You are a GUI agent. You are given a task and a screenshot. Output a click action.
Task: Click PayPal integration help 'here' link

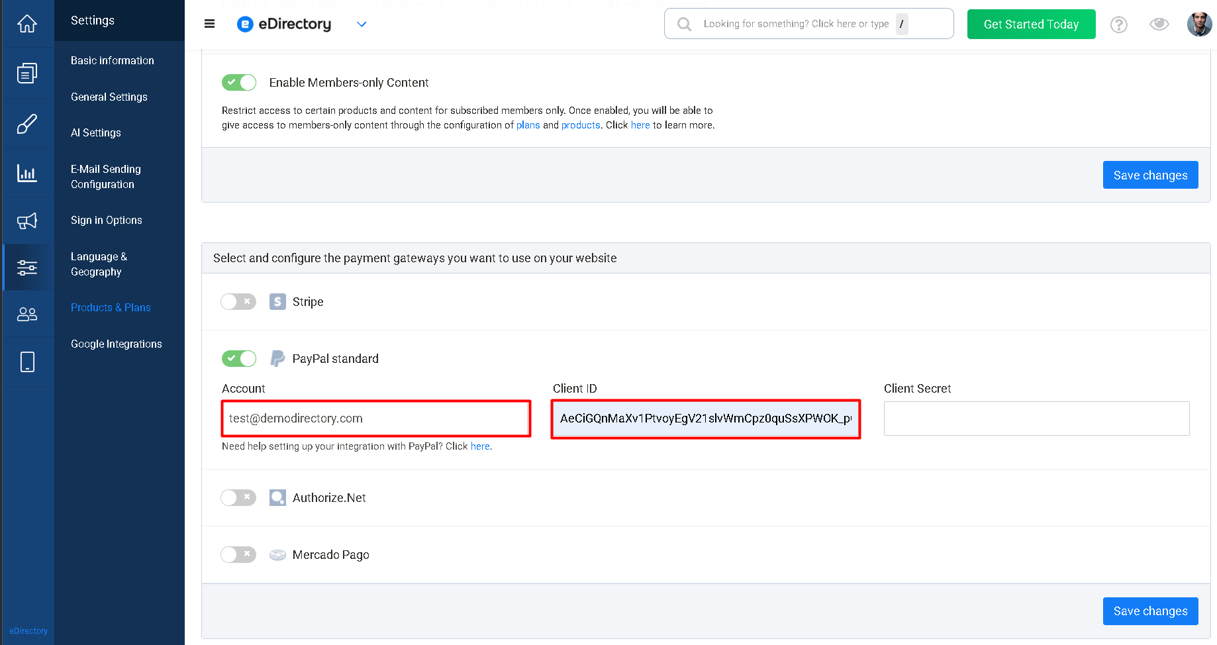[480, 446]
